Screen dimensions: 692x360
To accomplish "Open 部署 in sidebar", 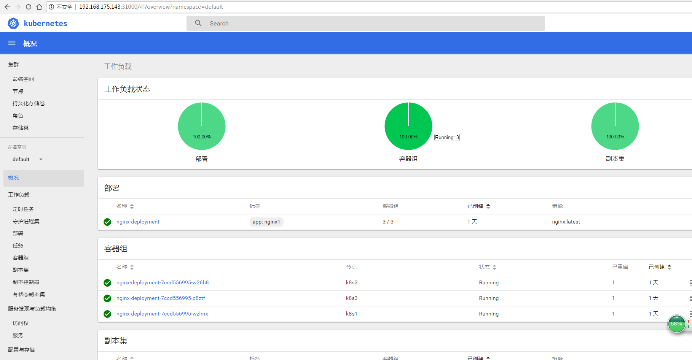I will (x=18, y=233).
